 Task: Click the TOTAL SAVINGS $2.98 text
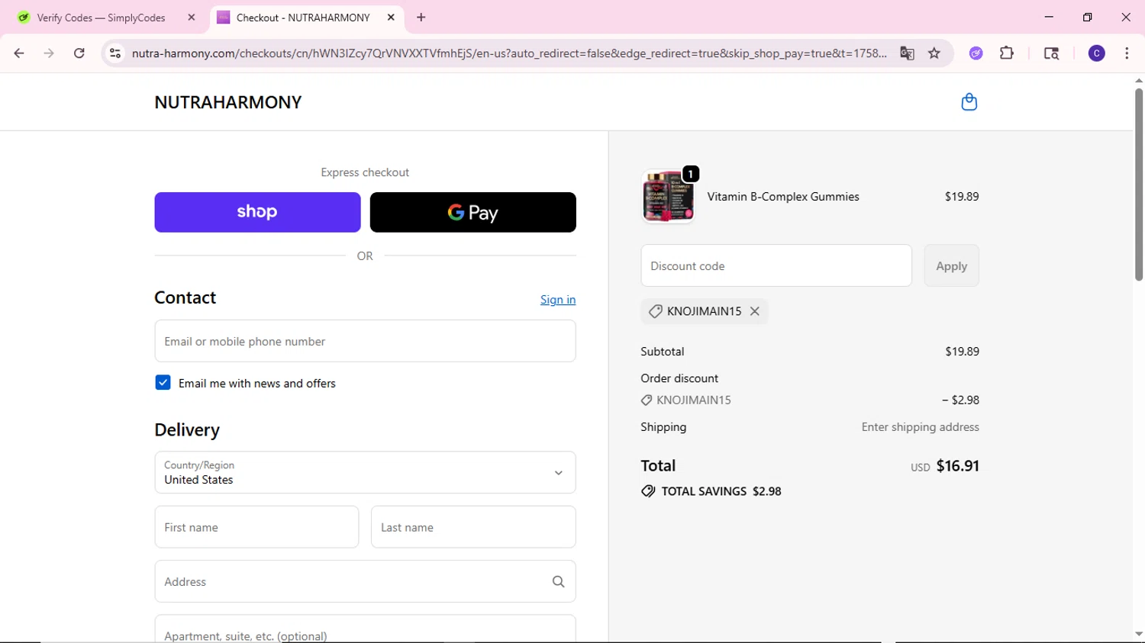point(721,491)
